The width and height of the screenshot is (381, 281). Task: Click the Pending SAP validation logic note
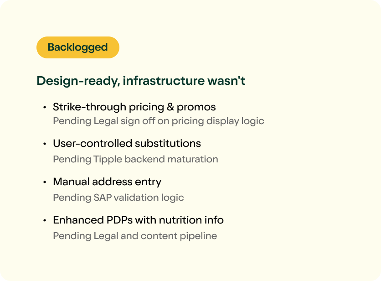118,198
